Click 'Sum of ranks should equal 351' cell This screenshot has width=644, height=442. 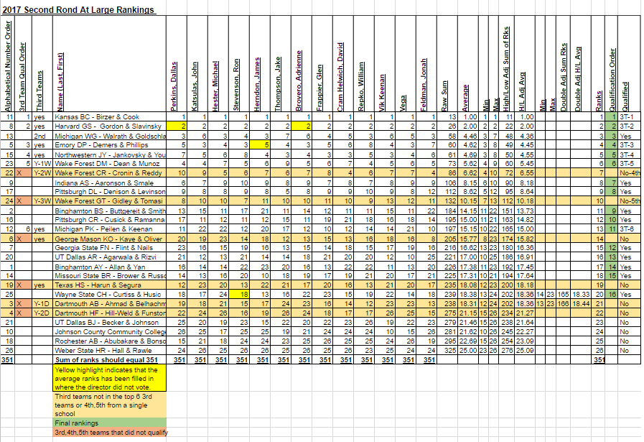(x=109, y=360)
